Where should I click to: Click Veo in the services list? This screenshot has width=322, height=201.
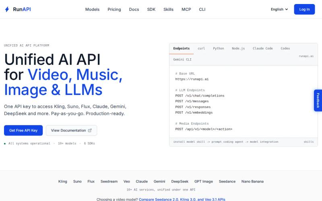pos(127,181)
